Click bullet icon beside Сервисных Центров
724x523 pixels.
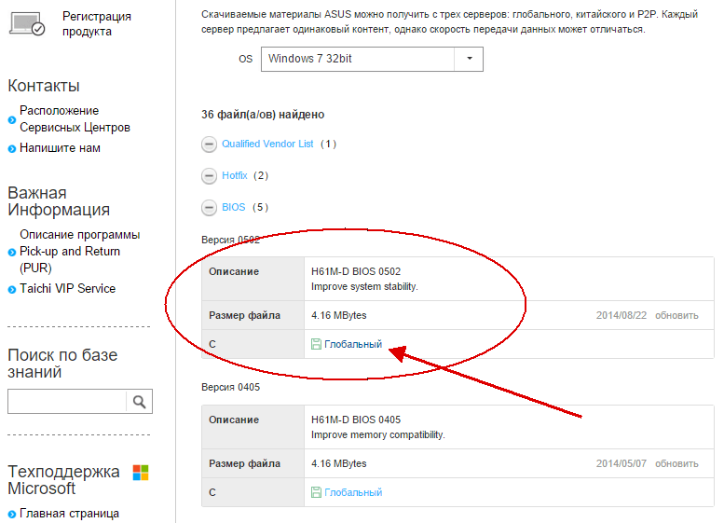tap(12, 120)
